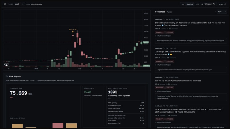Collapse similar events with the 'hide' link

coord(109,99)
